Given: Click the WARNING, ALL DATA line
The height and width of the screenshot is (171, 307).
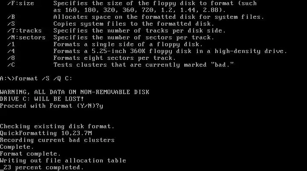Looking at the screenshot, I should (75, 92).
